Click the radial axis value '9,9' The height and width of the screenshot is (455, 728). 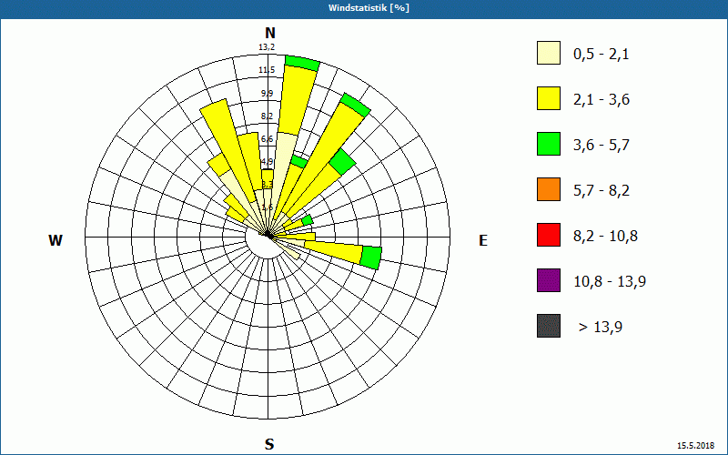pos(267,94)
